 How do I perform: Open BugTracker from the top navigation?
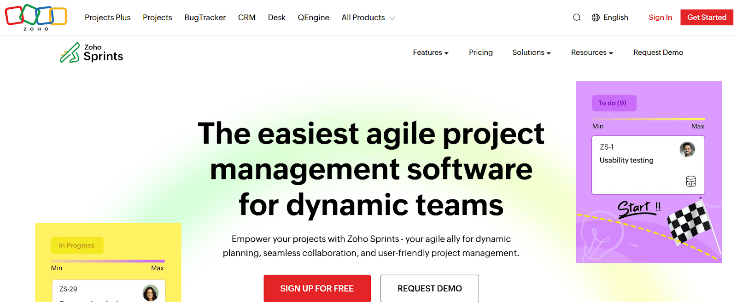[205, 17]
